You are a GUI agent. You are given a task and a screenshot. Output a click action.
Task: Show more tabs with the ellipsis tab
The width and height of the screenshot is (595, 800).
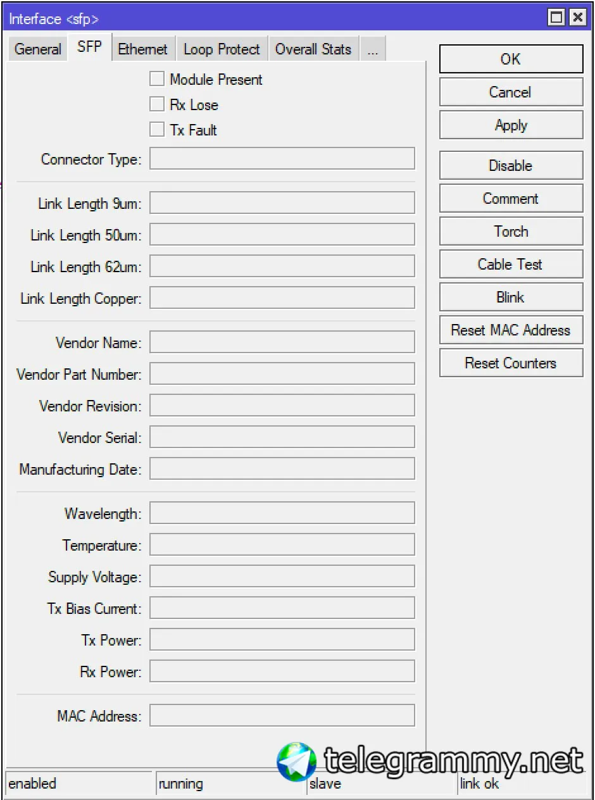(372, 49)
